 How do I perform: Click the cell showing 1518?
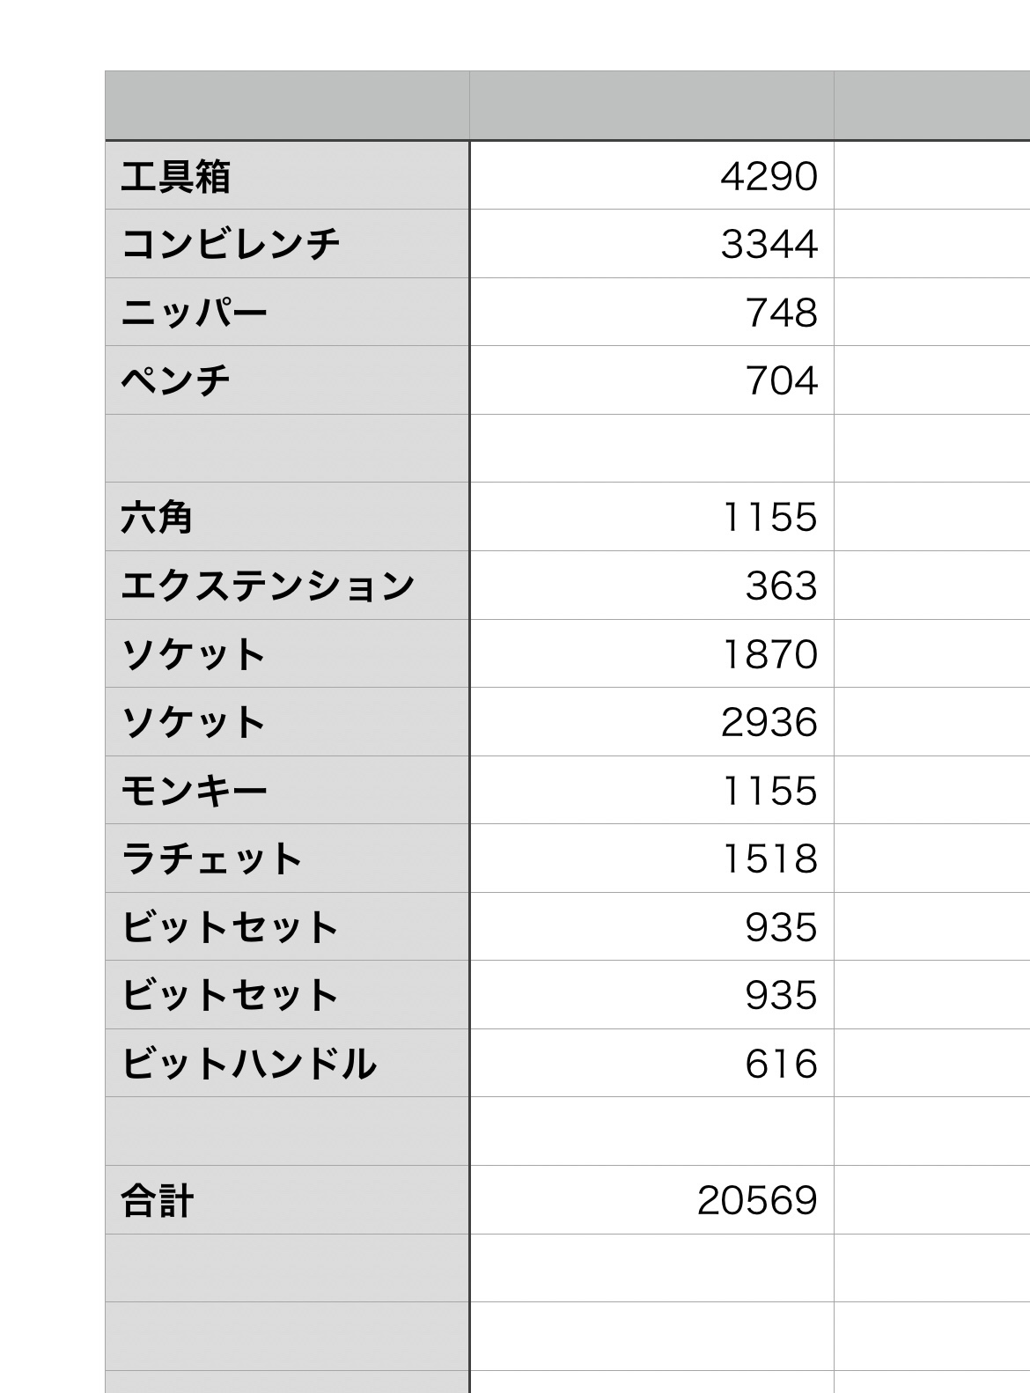coord(651,859)
